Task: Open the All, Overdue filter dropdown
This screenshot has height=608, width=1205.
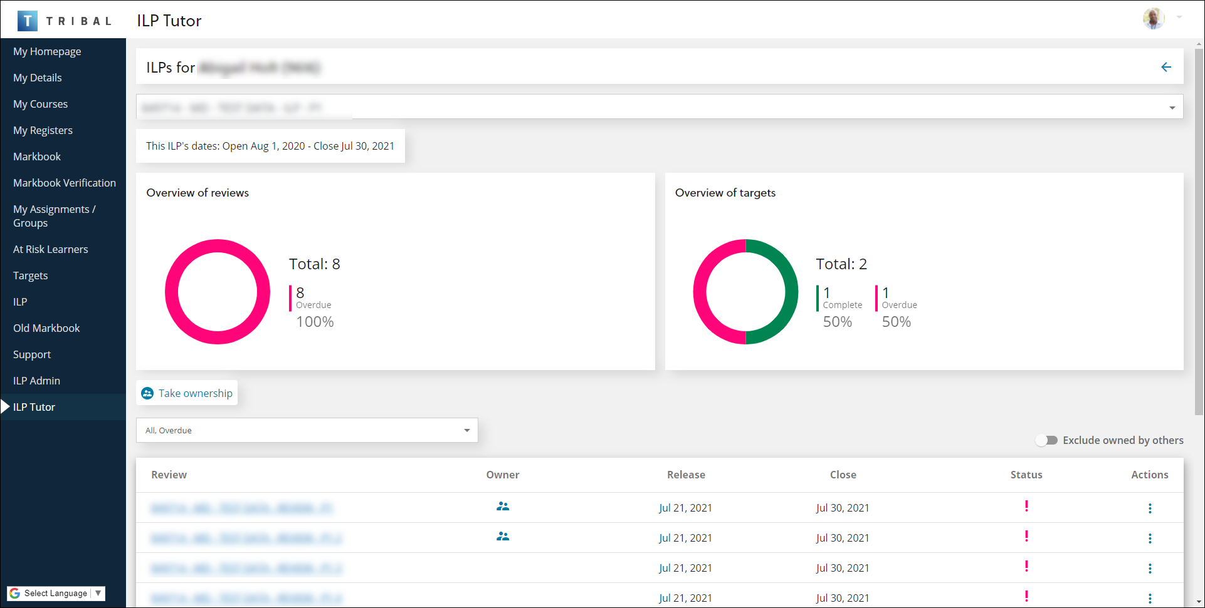Action: click(466, 430)
